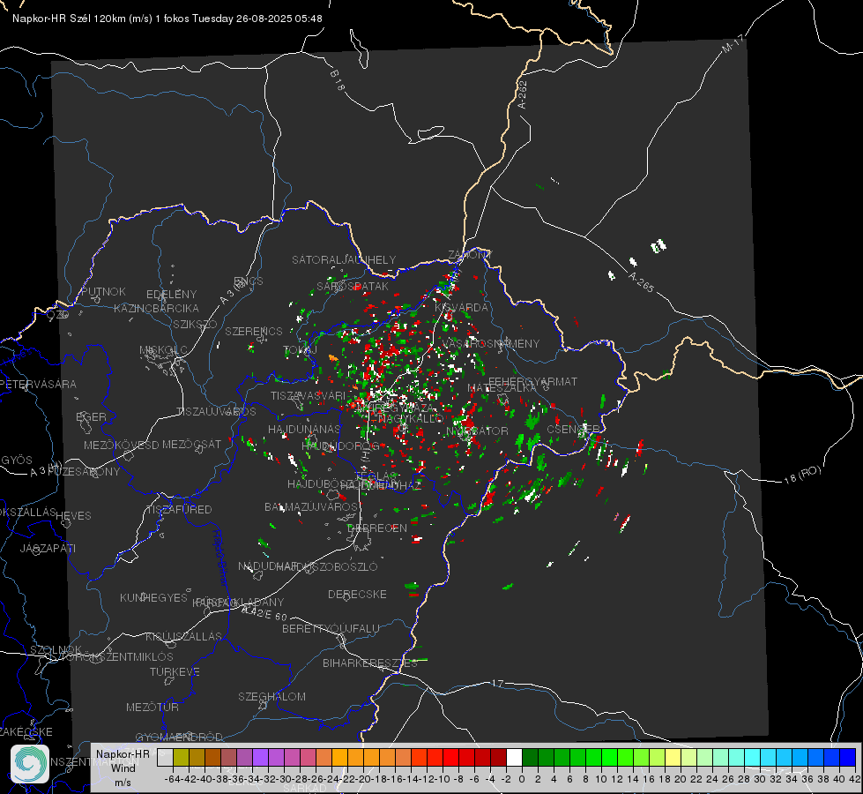Click the EDELÉNY city label
Image resolution: width=863 pixels, height=794 pixels.
pos(171,295)
